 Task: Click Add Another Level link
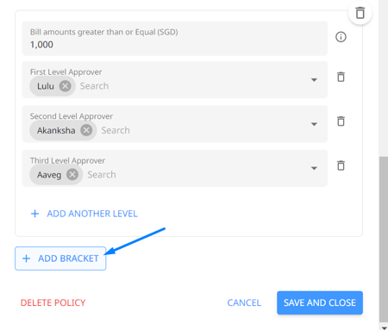point(84,214)
